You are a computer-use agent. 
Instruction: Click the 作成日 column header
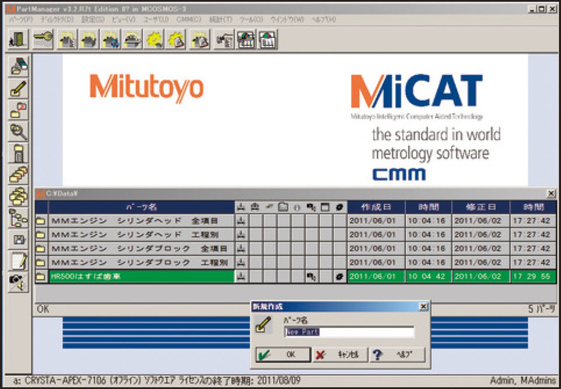coord(376,207)
